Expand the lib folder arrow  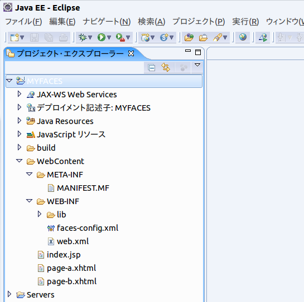pyautogui.click(x=40, y=214)
